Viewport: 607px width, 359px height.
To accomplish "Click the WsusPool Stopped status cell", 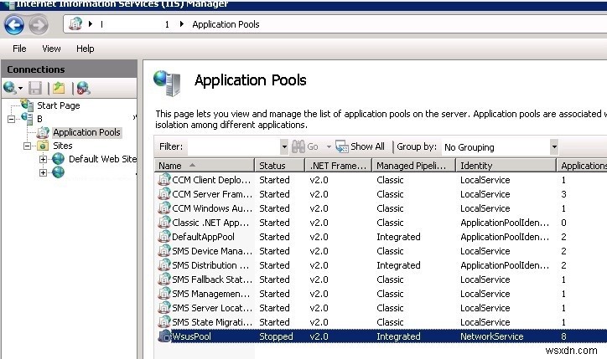I will pyautogui.click(x=276, y=336).
